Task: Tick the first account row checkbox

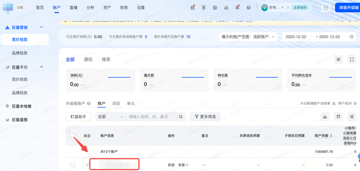Action: point(72,165)
